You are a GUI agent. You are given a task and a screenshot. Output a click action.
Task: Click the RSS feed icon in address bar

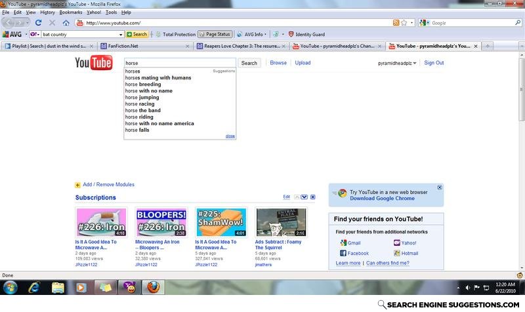[396, 23]
